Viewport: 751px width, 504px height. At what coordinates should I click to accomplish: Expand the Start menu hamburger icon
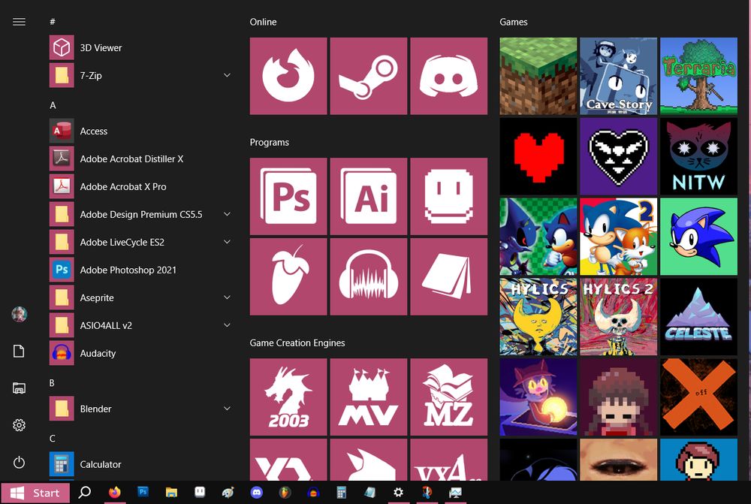click(20, 22)
